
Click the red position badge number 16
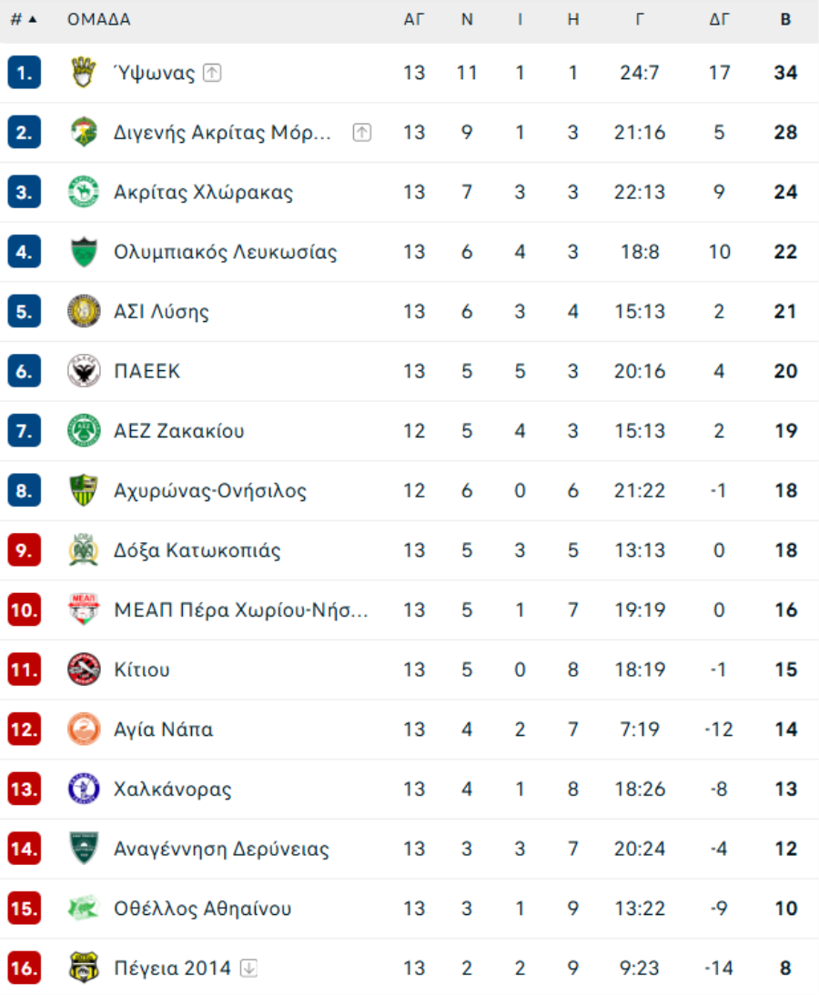tap(25, 968)
